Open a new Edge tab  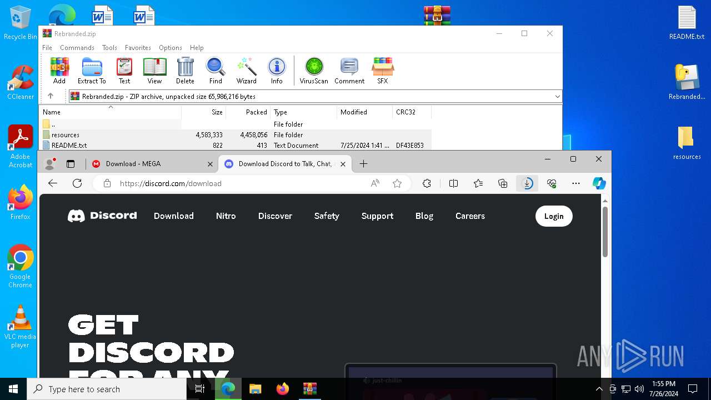click(x=363, y=164)
